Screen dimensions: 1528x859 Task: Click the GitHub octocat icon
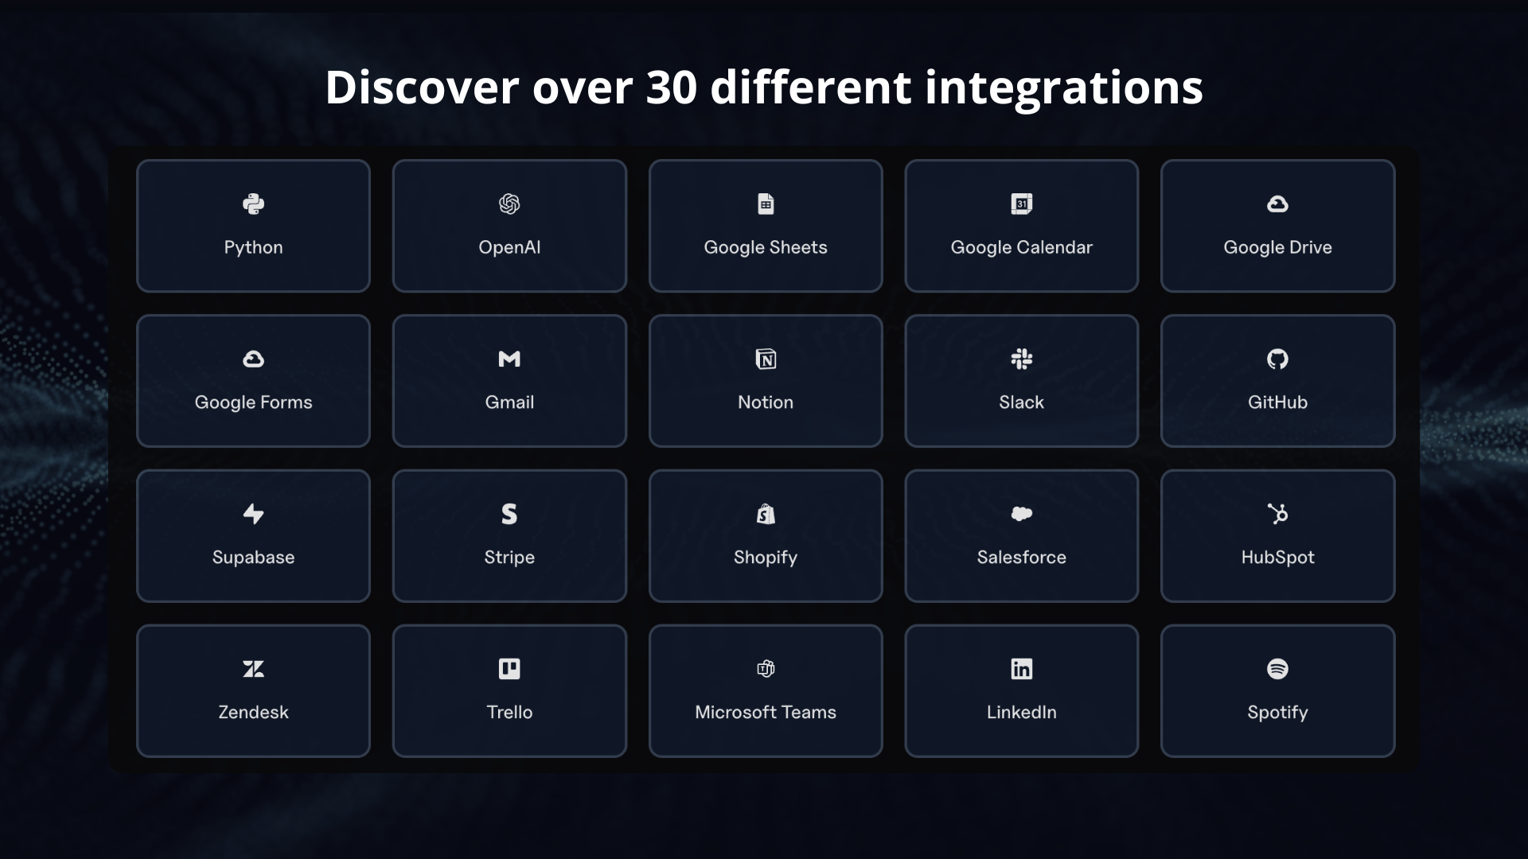click(x=1277, y=360)
